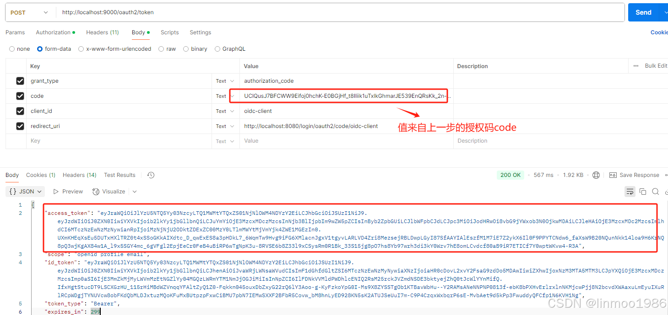Change client_id value type dropdown
668x315 pixels.
pyautogui.click(x=225, y=111)
